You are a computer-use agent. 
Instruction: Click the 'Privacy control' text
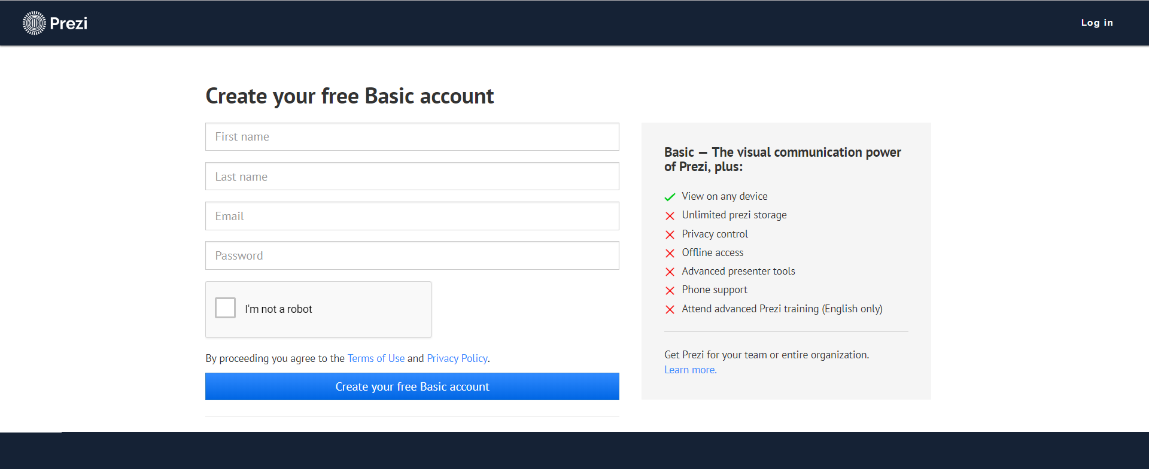pos(715,234)
